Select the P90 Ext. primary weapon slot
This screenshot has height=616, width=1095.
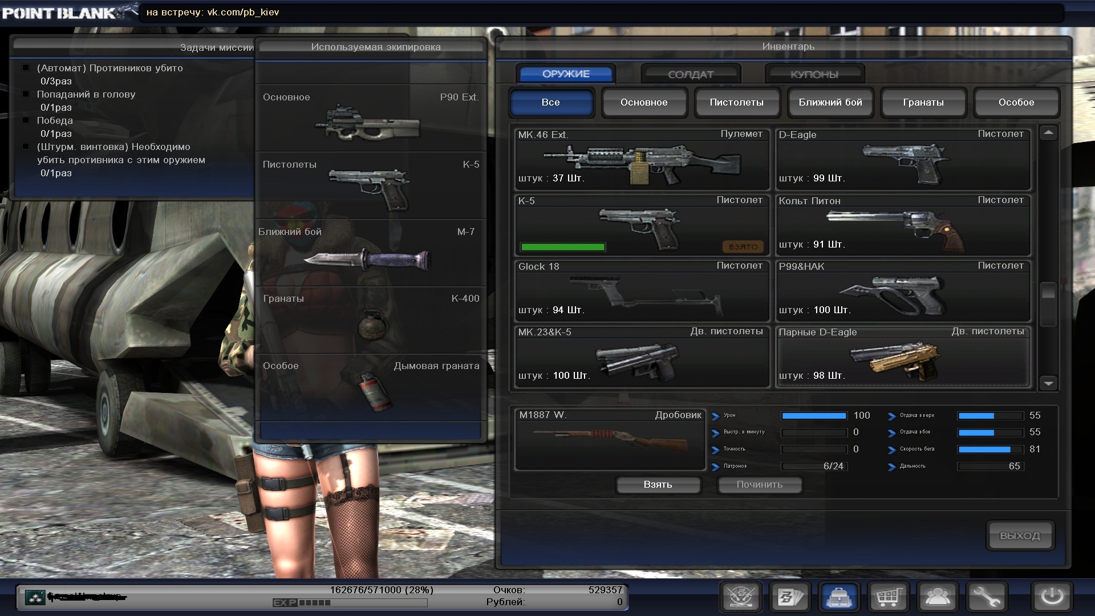coord(371,119)
